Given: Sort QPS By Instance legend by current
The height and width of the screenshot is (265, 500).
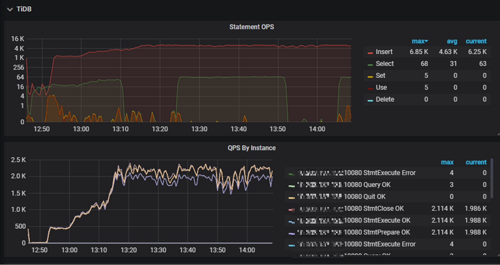Looking at the screenshot, I should point(476,162).
